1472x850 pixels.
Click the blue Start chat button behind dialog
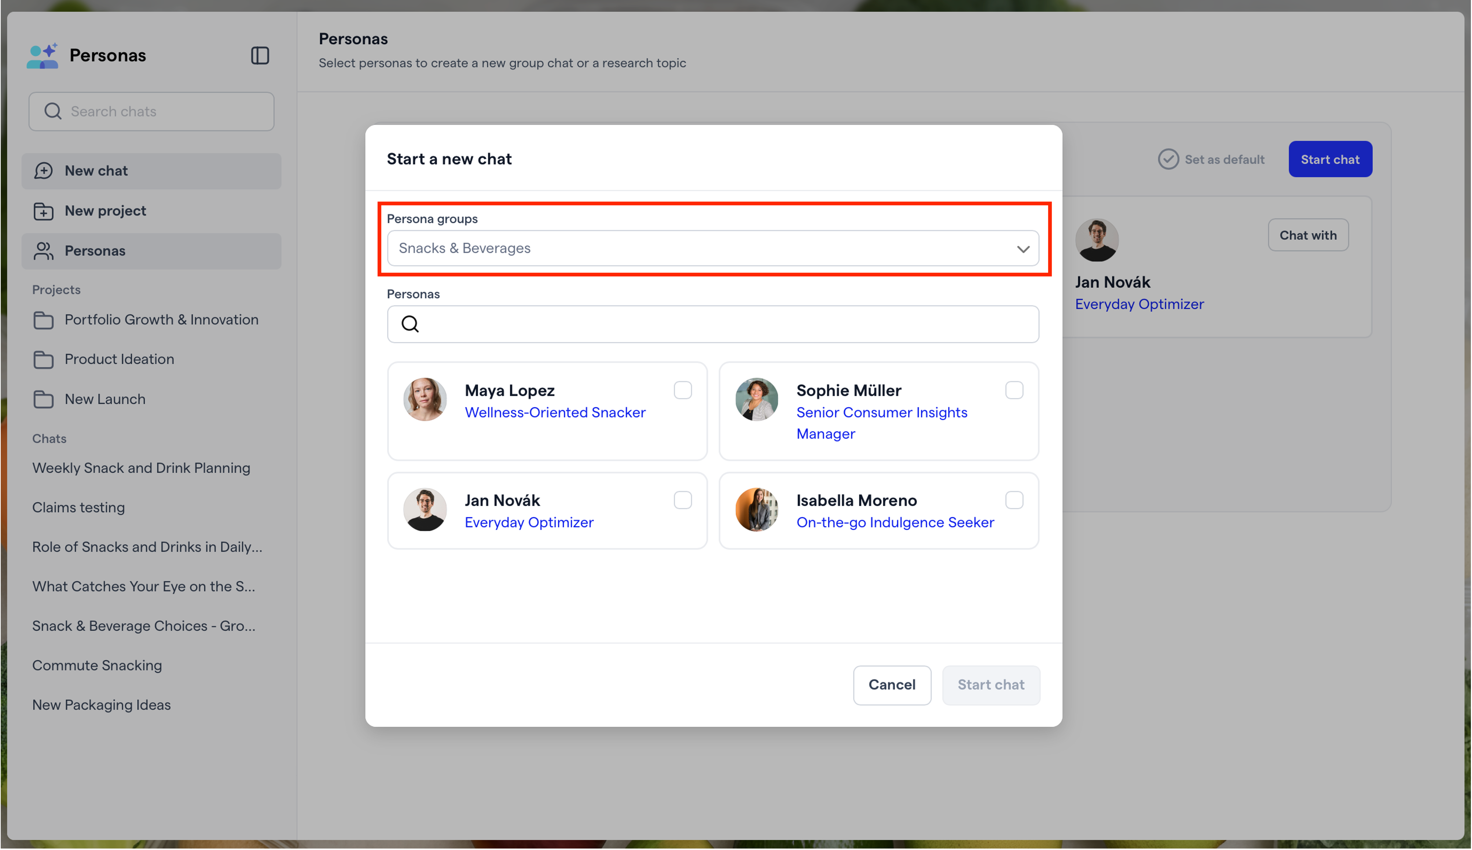click(1330, 159)
